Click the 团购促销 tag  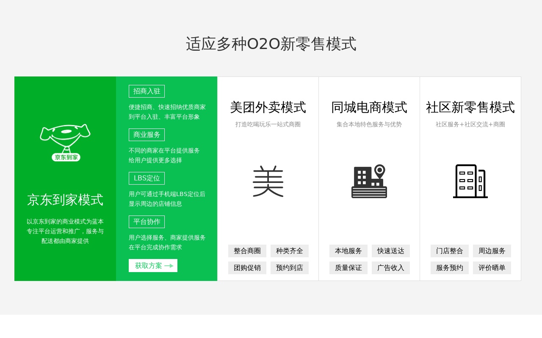247,268
